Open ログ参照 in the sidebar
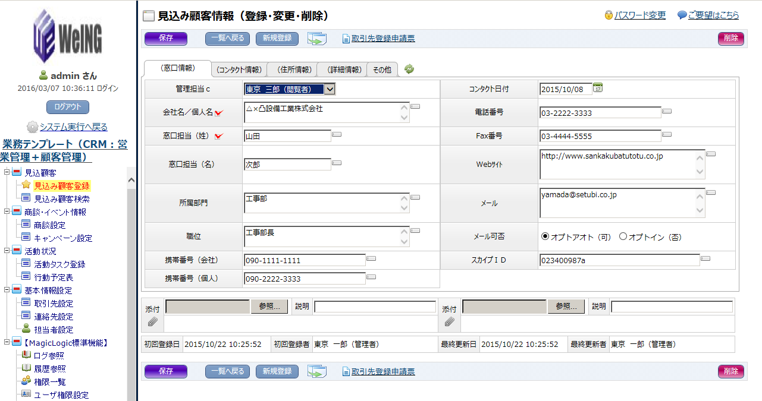 [x=49, y=356]
